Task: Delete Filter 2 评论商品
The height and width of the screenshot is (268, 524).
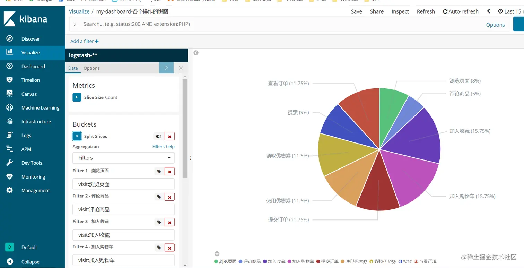Action: (169, 197)
